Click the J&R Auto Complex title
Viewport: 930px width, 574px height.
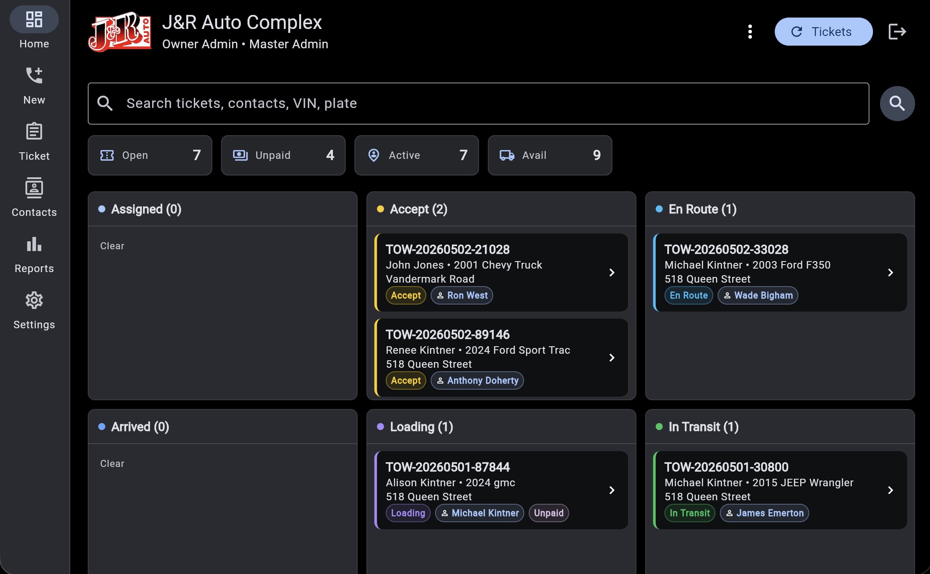[242, 22]
